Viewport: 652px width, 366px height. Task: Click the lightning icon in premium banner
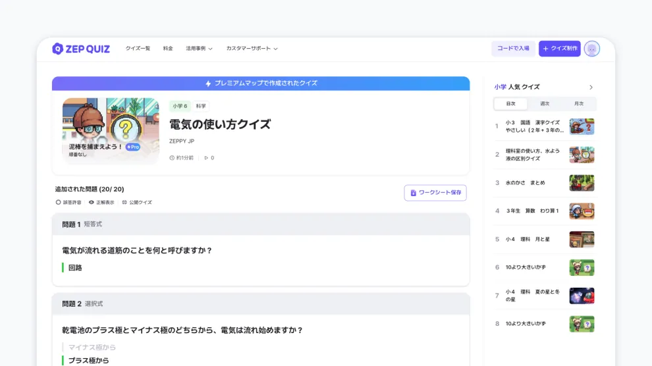(x=208, y=84)
